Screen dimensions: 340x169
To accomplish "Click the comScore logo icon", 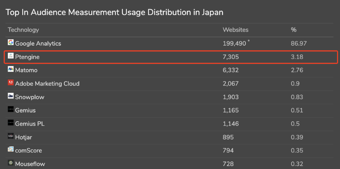I will tap(11, 150).
